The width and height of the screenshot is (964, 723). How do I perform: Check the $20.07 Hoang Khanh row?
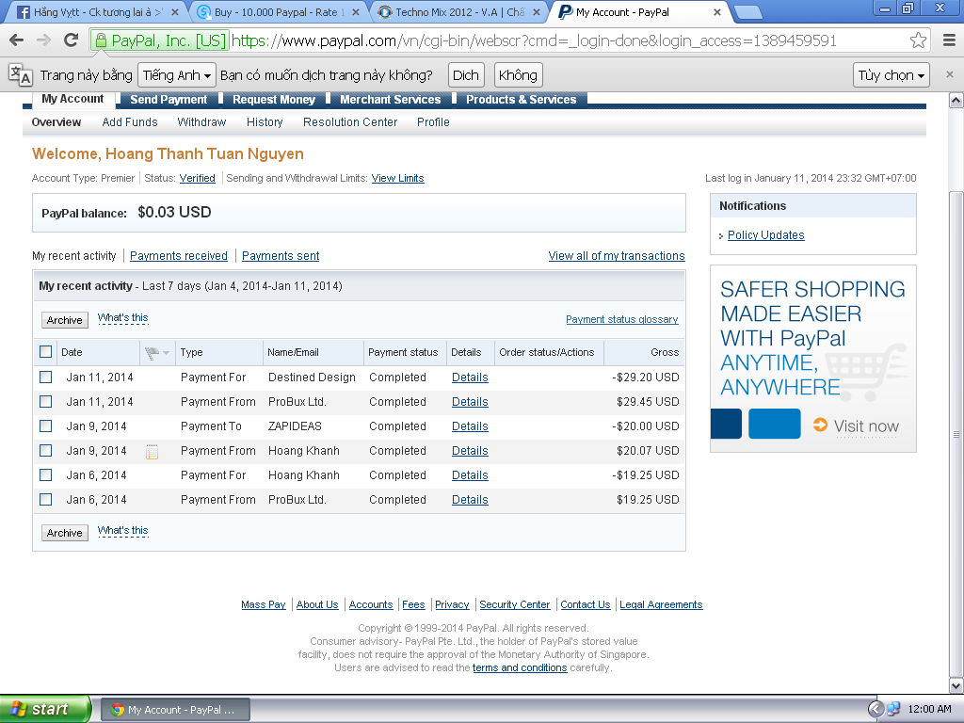coord(45,450)
